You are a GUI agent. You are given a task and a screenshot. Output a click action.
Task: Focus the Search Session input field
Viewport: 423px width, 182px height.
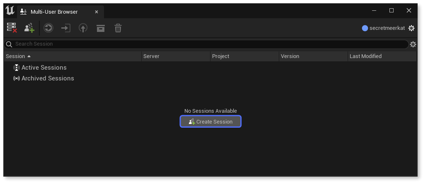coord(206,44)
